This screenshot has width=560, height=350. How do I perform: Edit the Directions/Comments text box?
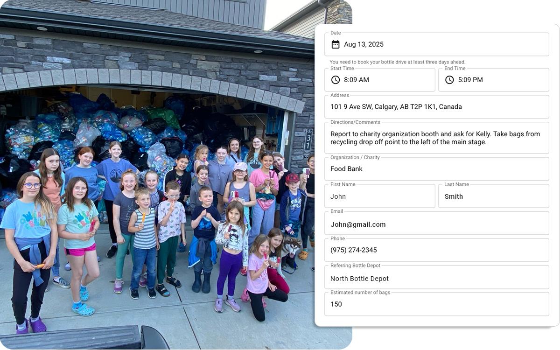coord(437,138)
